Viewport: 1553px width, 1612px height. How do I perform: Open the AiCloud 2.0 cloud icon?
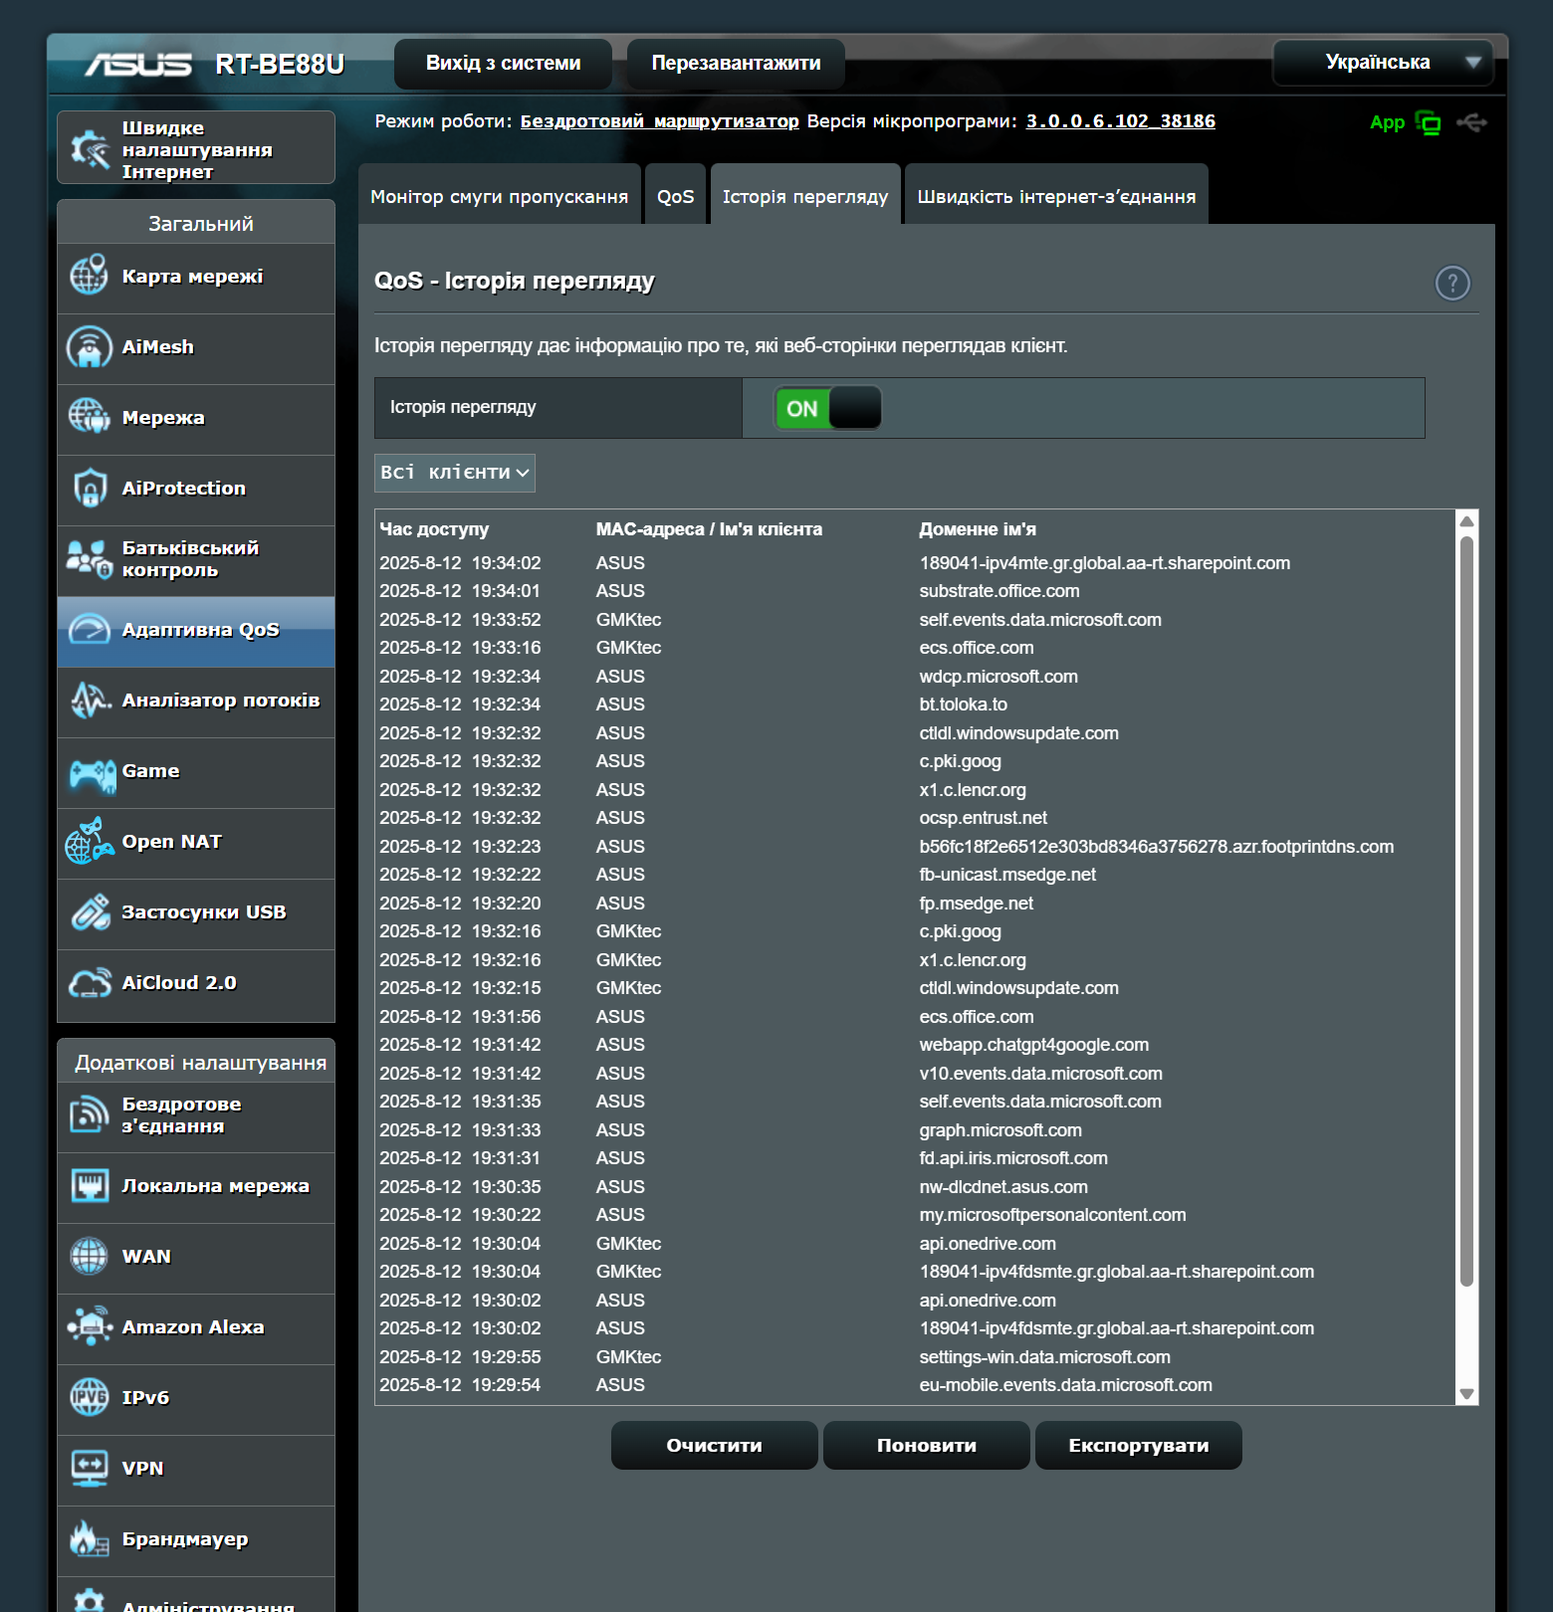(90, 983)
